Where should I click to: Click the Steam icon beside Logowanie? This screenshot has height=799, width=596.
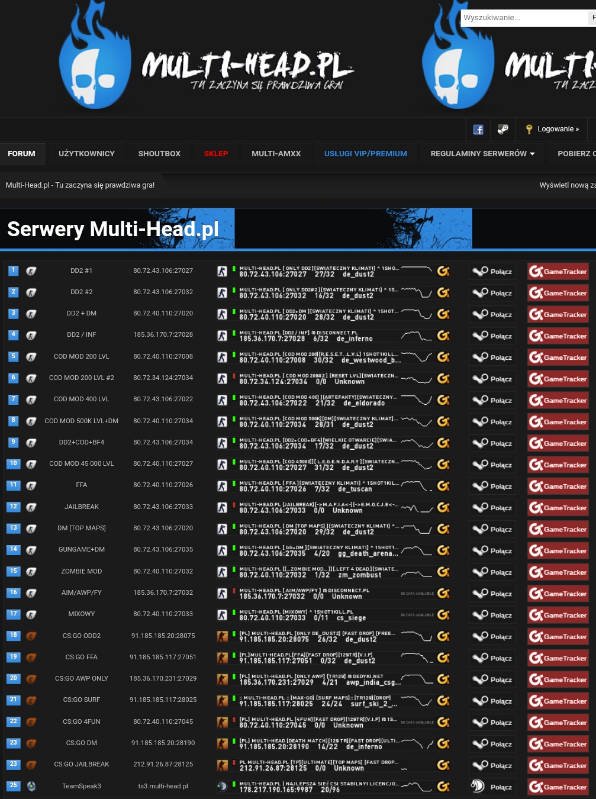click(502, 129)
